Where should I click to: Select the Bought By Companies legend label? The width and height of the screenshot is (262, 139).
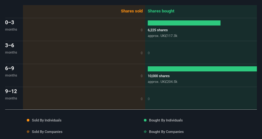pos(166,132)
